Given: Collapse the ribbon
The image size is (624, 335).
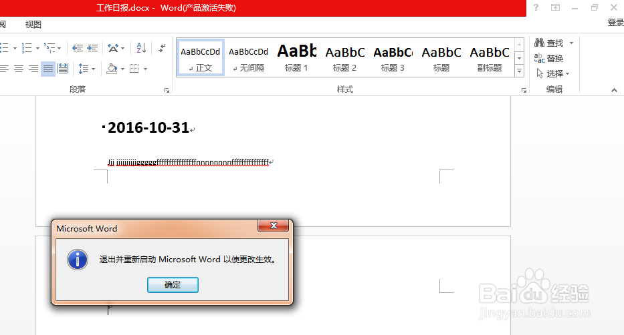Looking at the screenshot, I should [x=614, y=90].
